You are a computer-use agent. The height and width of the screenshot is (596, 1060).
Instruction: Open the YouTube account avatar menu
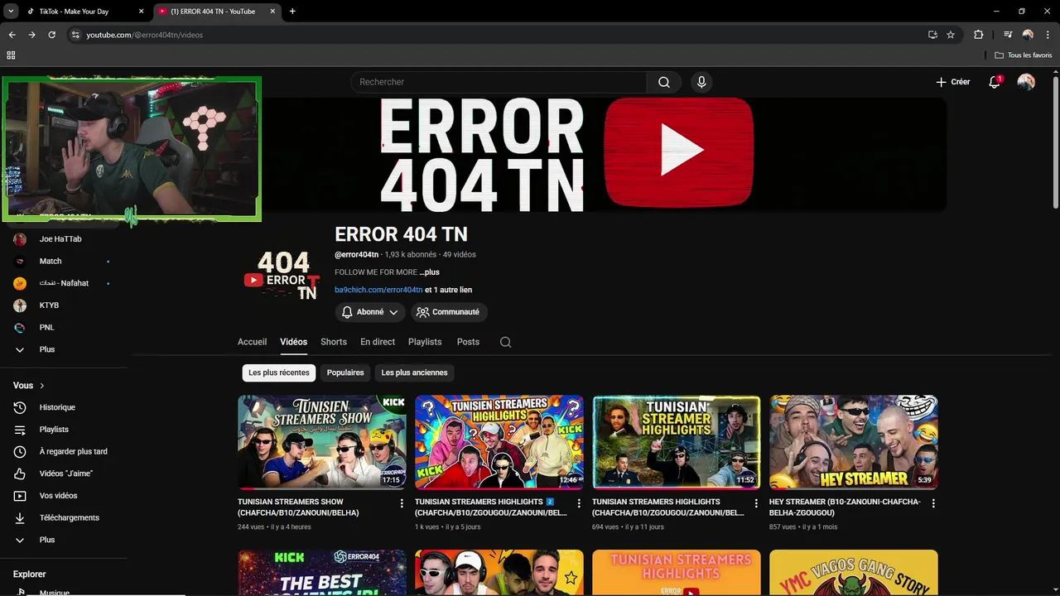1026,82
